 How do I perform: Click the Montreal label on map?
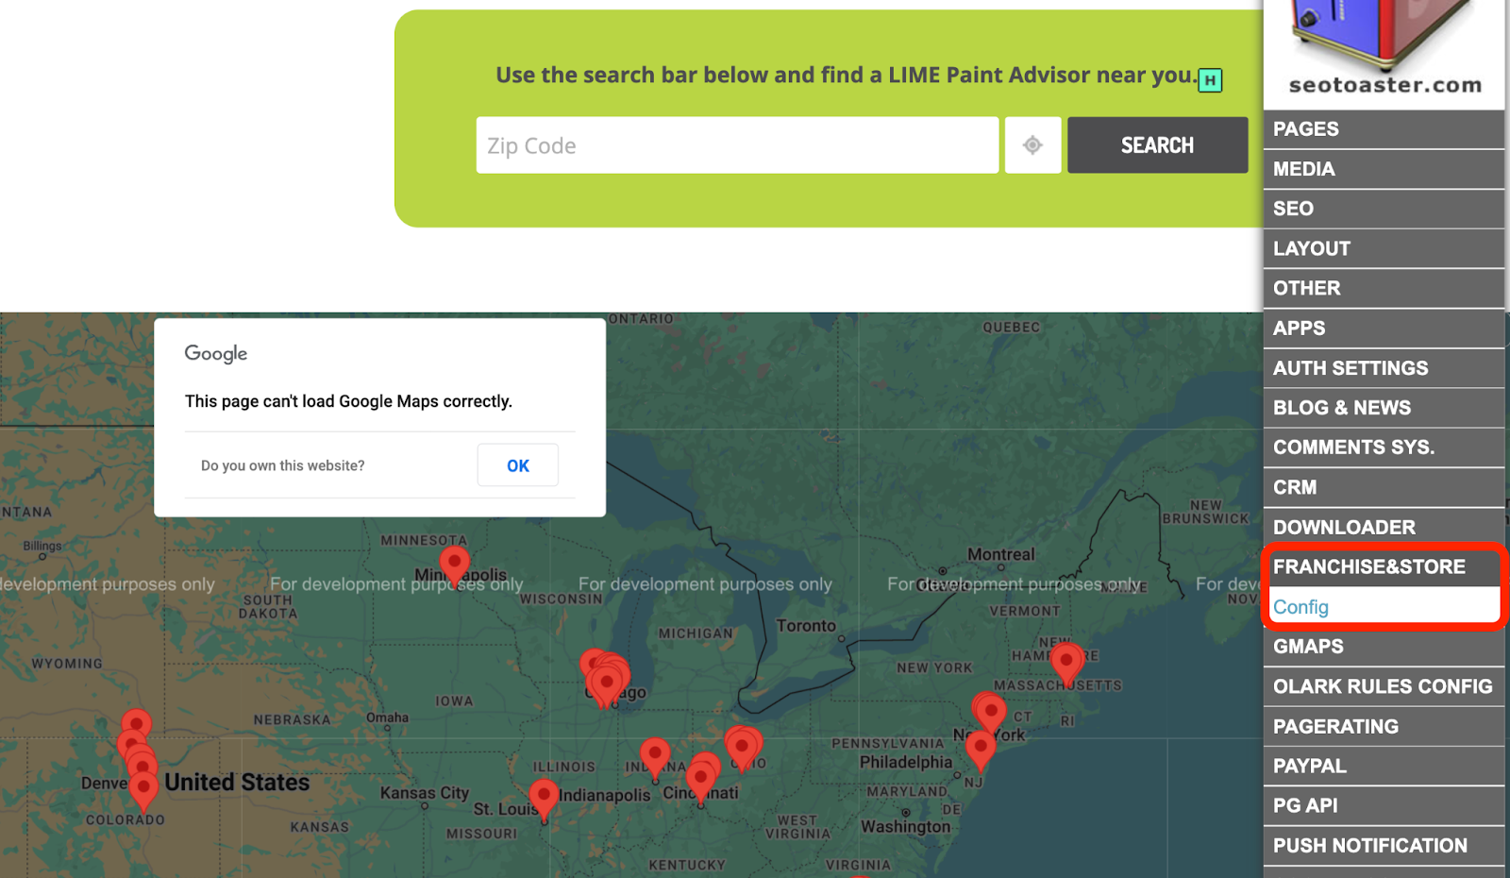click(x=1000, y=554)
